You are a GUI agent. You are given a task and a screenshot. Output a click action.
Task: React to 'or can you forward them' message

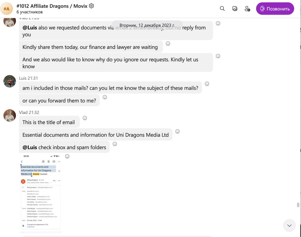pyautogui.click(x=104, y=97)
